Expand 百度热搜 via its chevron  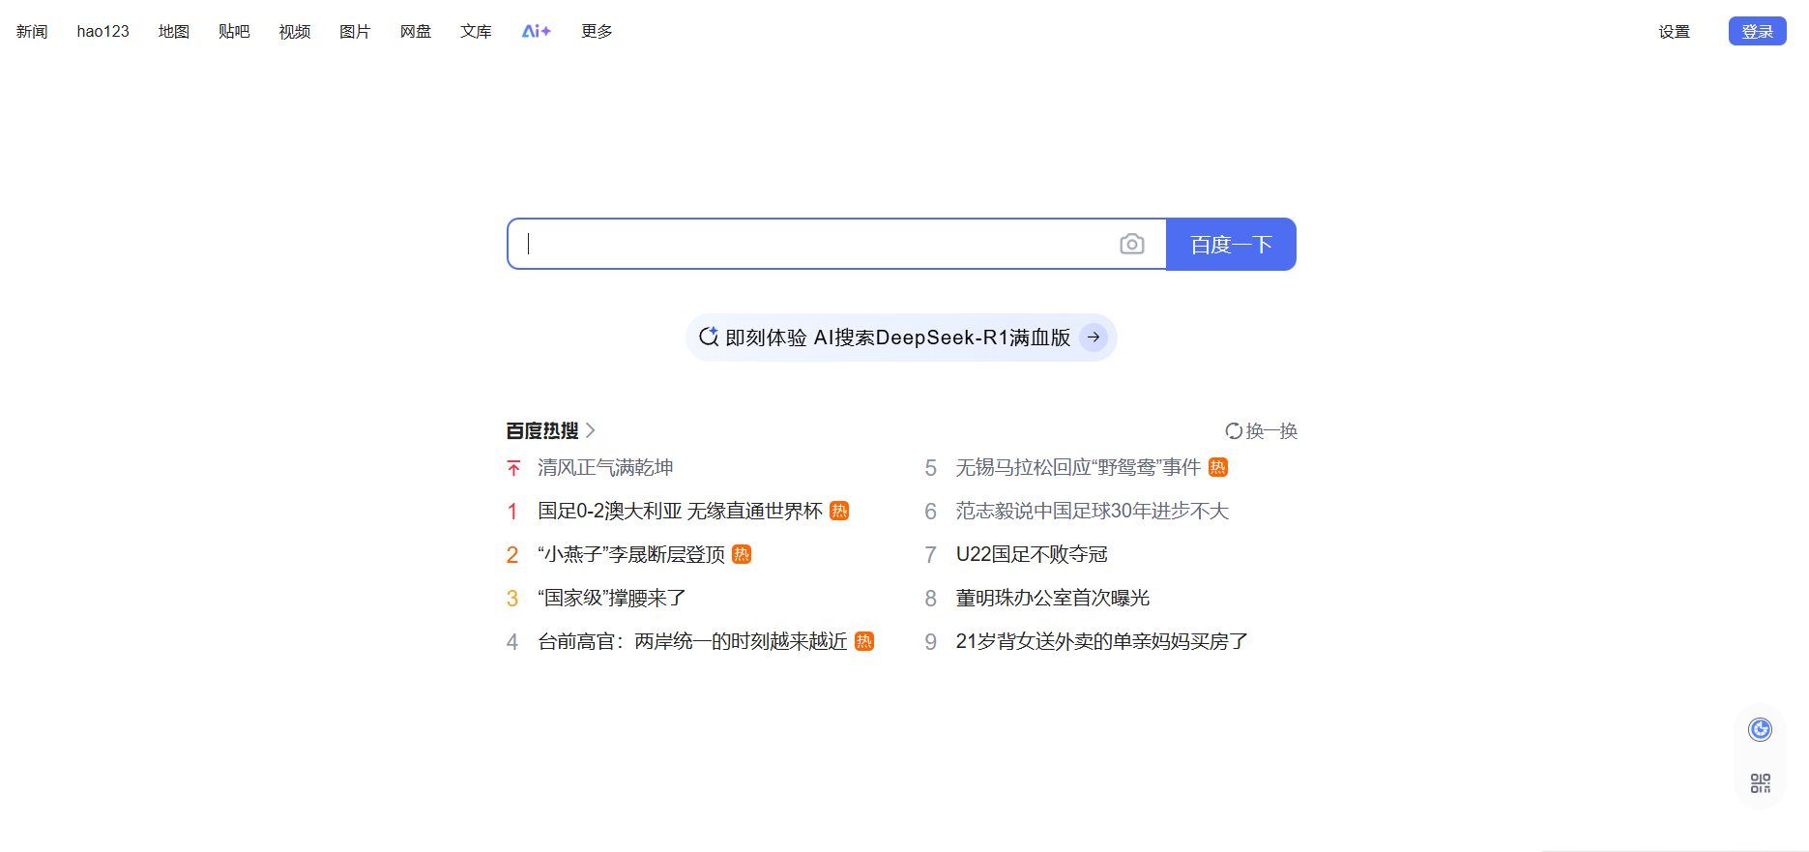590,430
